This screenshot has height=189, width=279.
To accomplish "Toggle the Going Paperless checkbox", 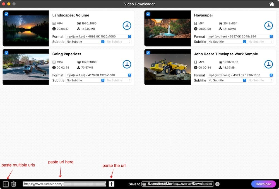I will 6,53.
